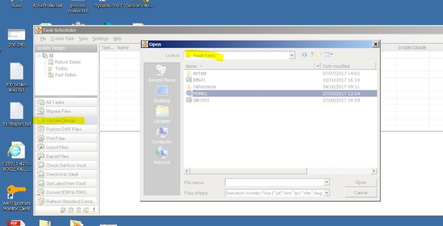Go up one folder level icon

[312, 54]
